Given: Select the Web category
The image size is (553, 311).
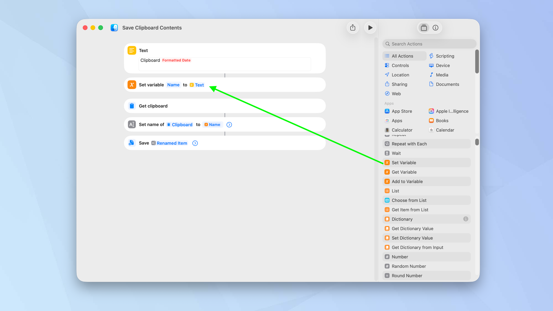Looking at the screenshot, I should click(396, 93).
